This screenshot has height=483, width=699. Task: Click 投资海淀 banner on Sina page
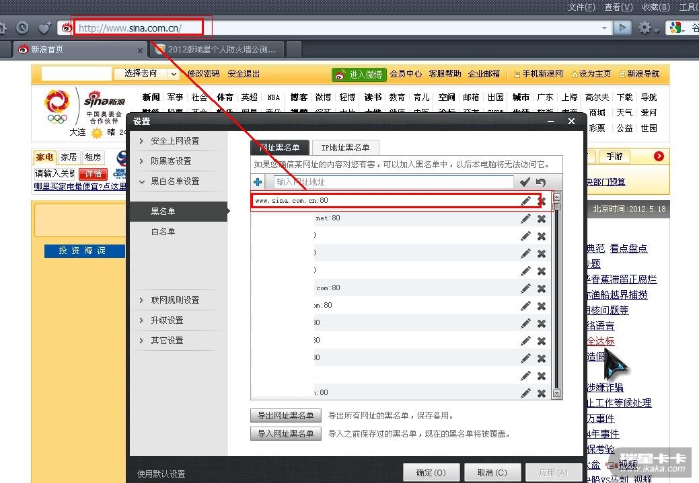tap(84, 251)
